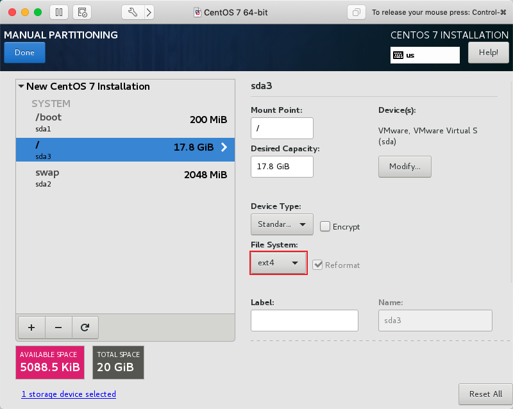The image size is (513, 409).
Task: Minimize the VM window with yellow button
Action: [25, 12]
